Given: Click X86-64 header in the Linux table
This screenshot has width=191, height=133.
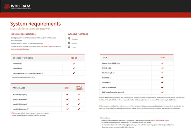Looking at the screenshot, I should coord(162,58).
